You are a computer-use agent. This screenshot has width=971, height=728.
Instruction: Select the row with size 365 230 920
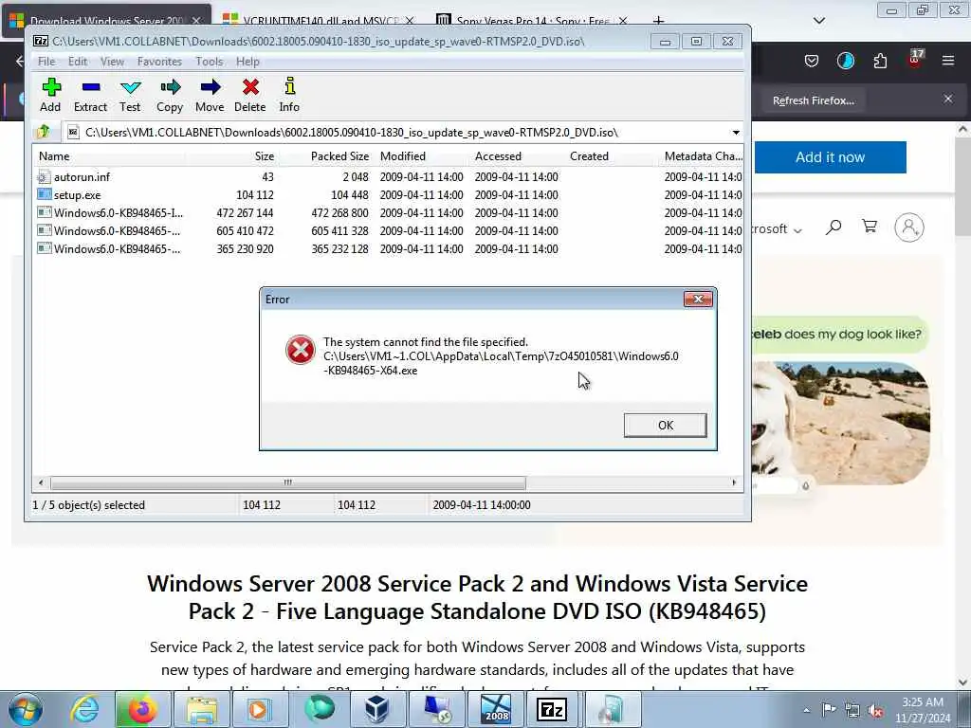[x=389, y=249]
